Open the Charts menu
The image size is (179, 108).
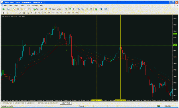point(22,5)
